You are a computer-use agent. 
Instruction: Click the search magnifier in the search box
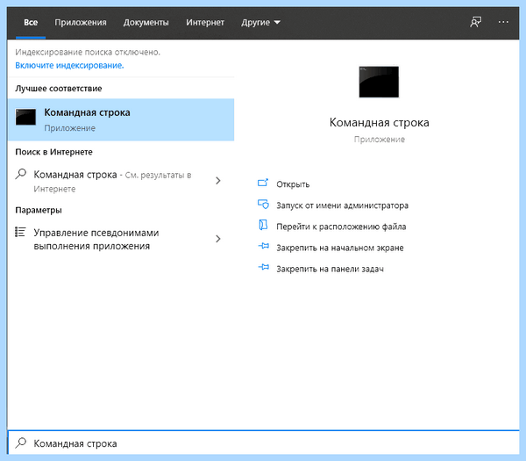coord(21,443)
